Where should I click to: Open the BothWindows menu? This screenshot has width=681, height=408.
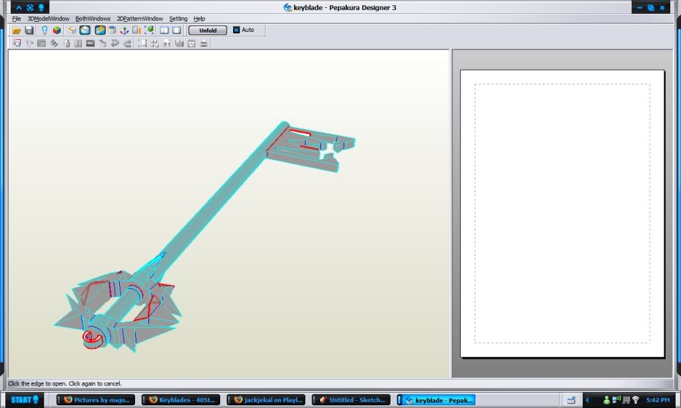coord(93,19)
